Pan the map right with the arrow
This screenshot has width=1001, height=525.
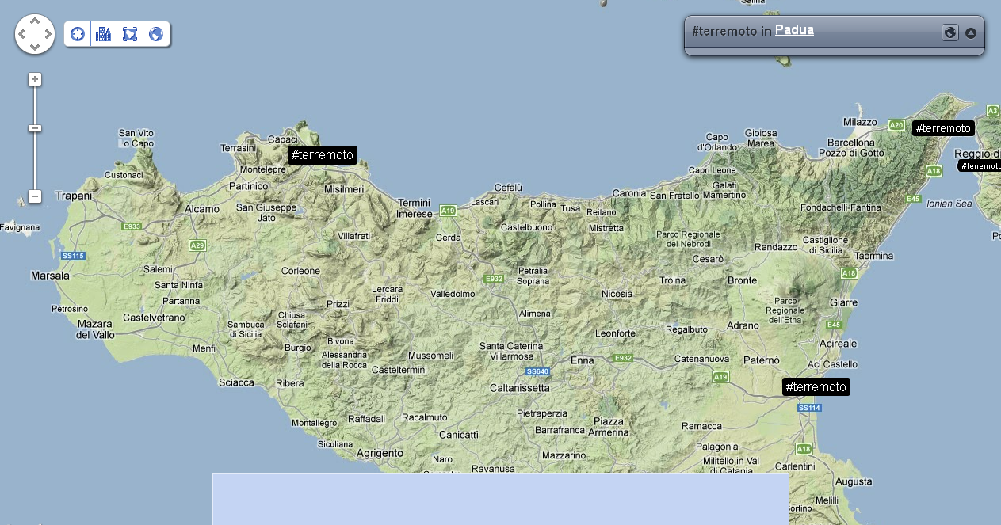(48, 34)
